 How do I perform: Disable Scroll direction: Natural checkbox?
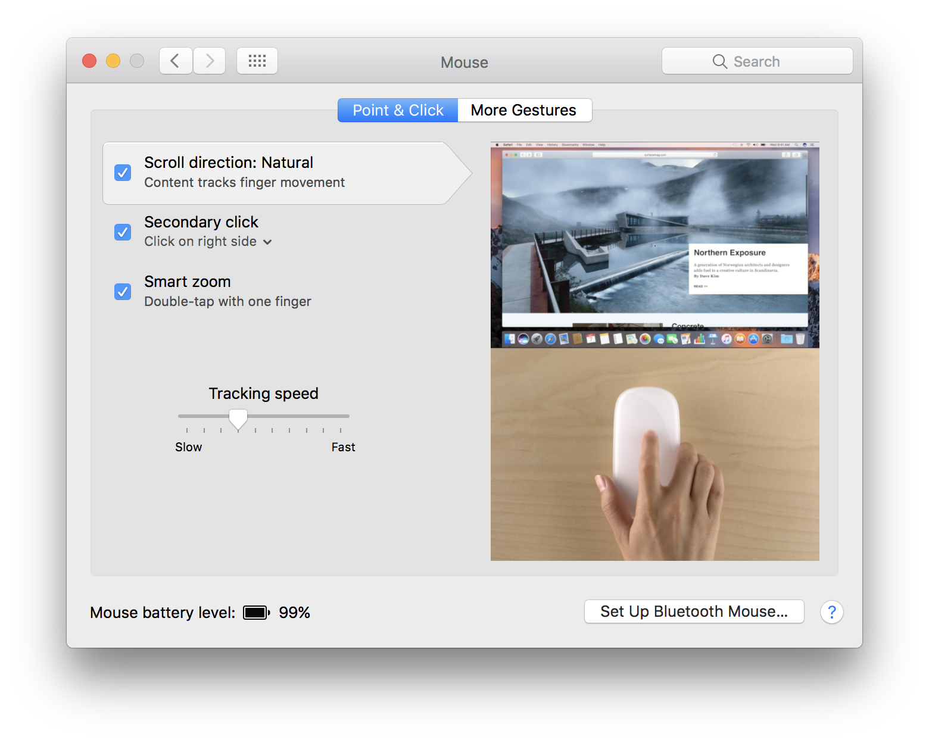tap(123, 173)
